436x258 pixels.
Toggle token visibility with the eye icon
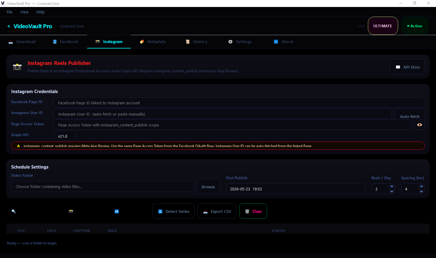click(419, 125)
